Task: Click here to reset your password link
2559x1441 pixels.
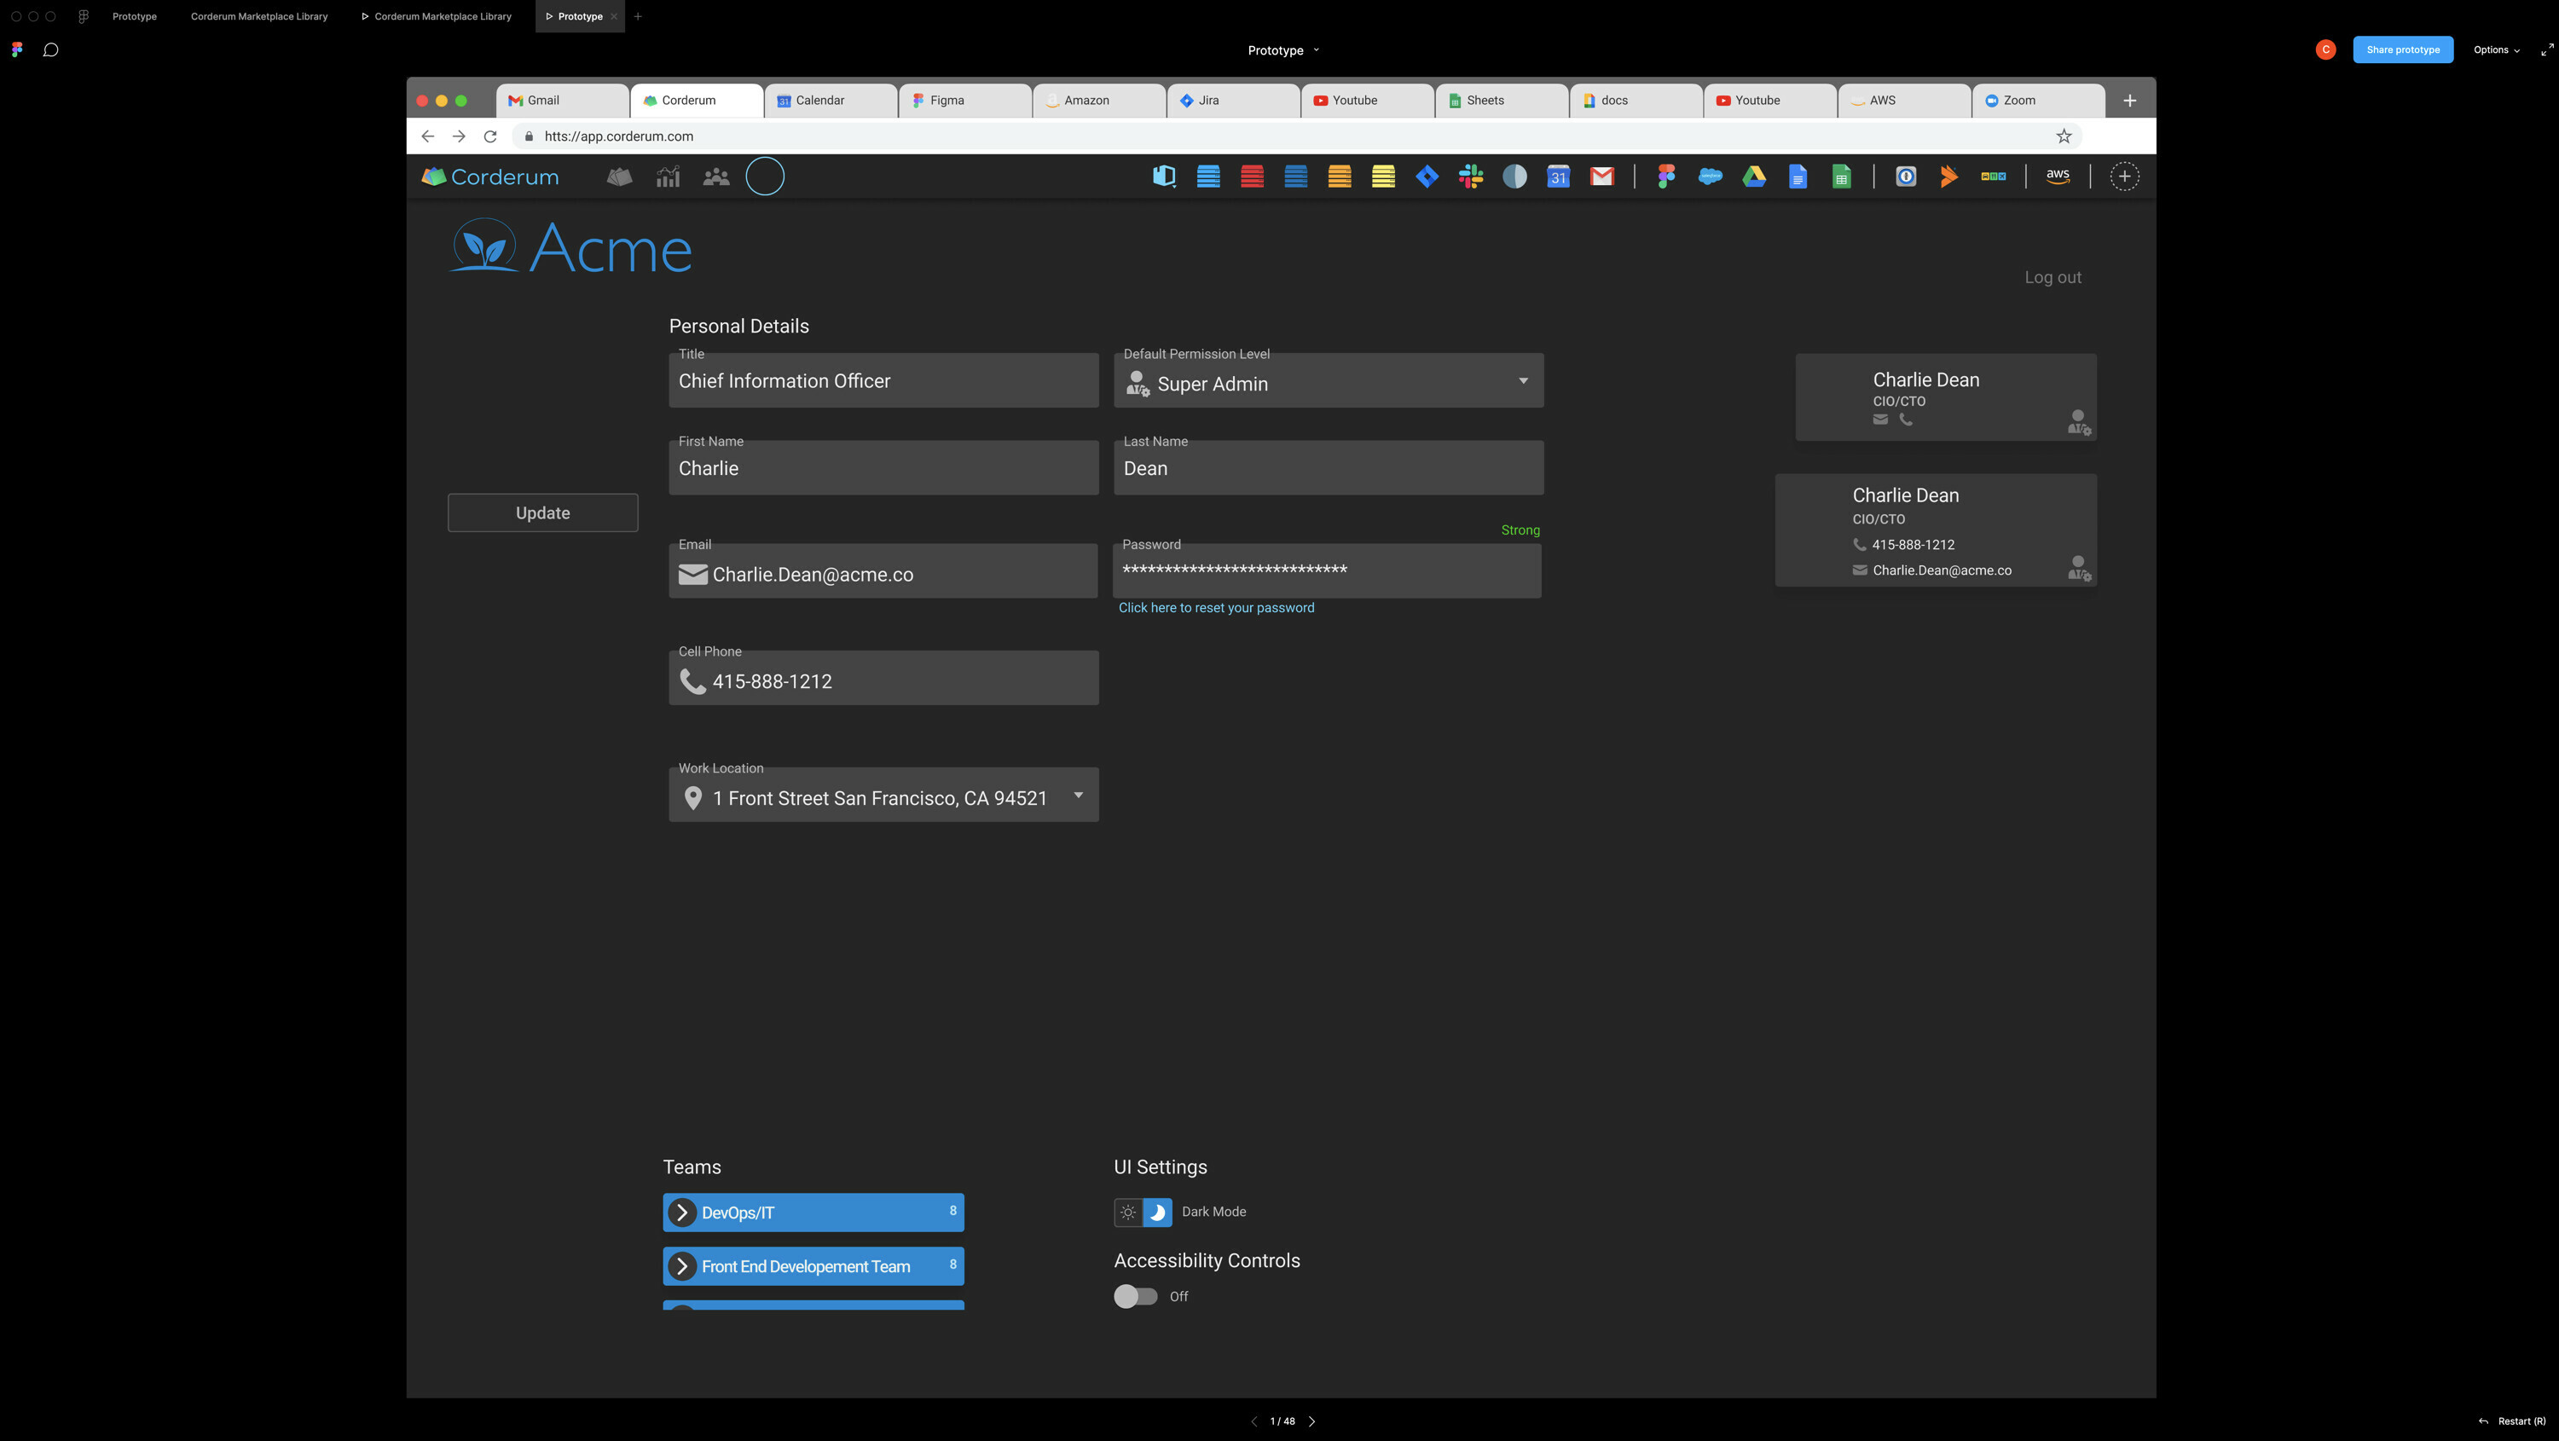Action: [1216, 608]
